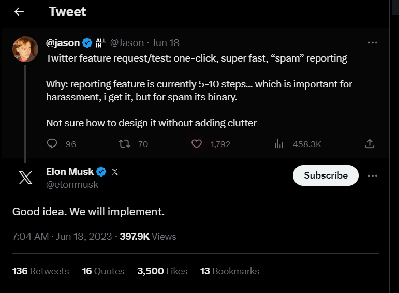This screenshot has height=293, width=399.
Task: Click the All In badge next to @jason
Action: [x=101, y=43]
